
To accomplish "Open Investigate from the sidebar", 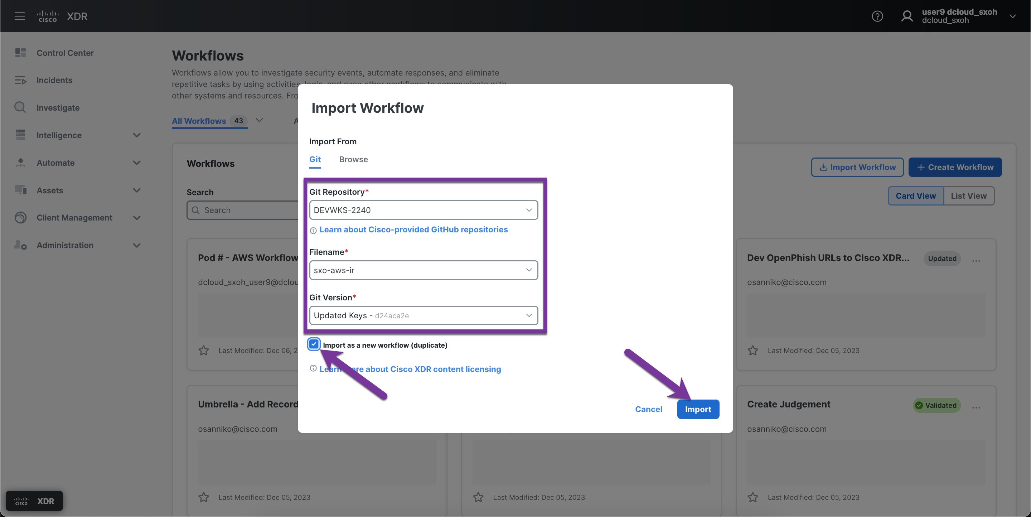I will point(58,108).
